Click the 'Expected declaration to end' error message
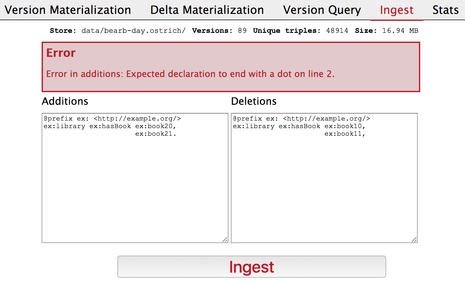Viewport: 465px width, 284px height. tap(190, 74)
